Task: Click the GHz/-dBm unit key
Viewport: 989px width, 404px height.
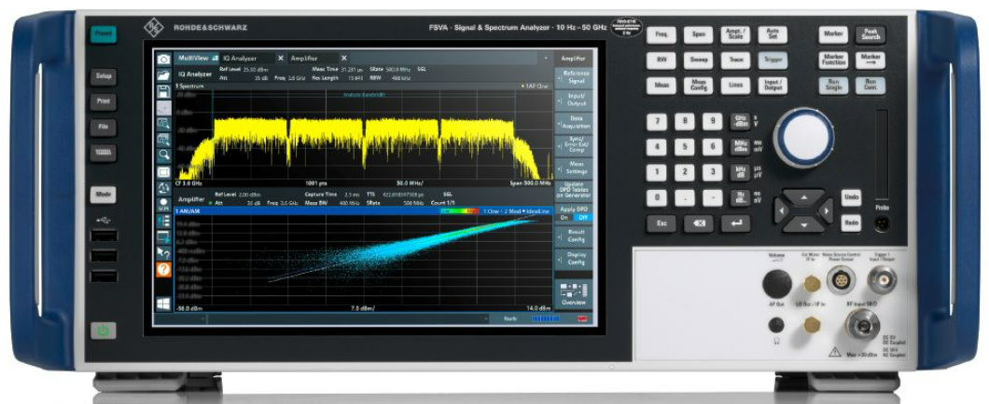Action: (x=740, y=121)
